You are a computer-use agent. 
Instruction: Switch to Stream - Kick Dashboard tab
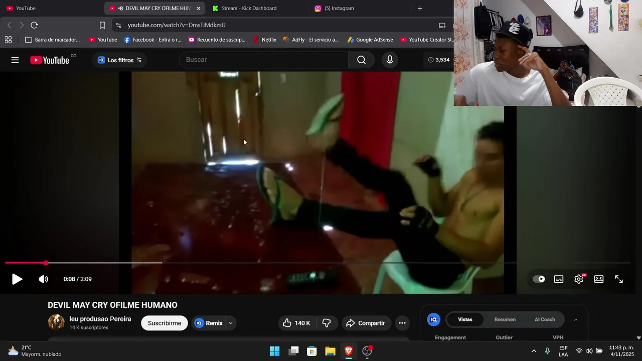pos(256,8)
